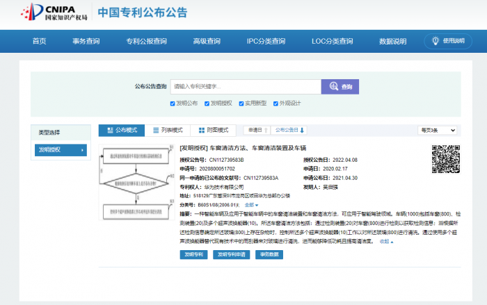The height and width of the screenshot is (305, 487).
Task: Click the patent QR code image
Action: [446, 159]
